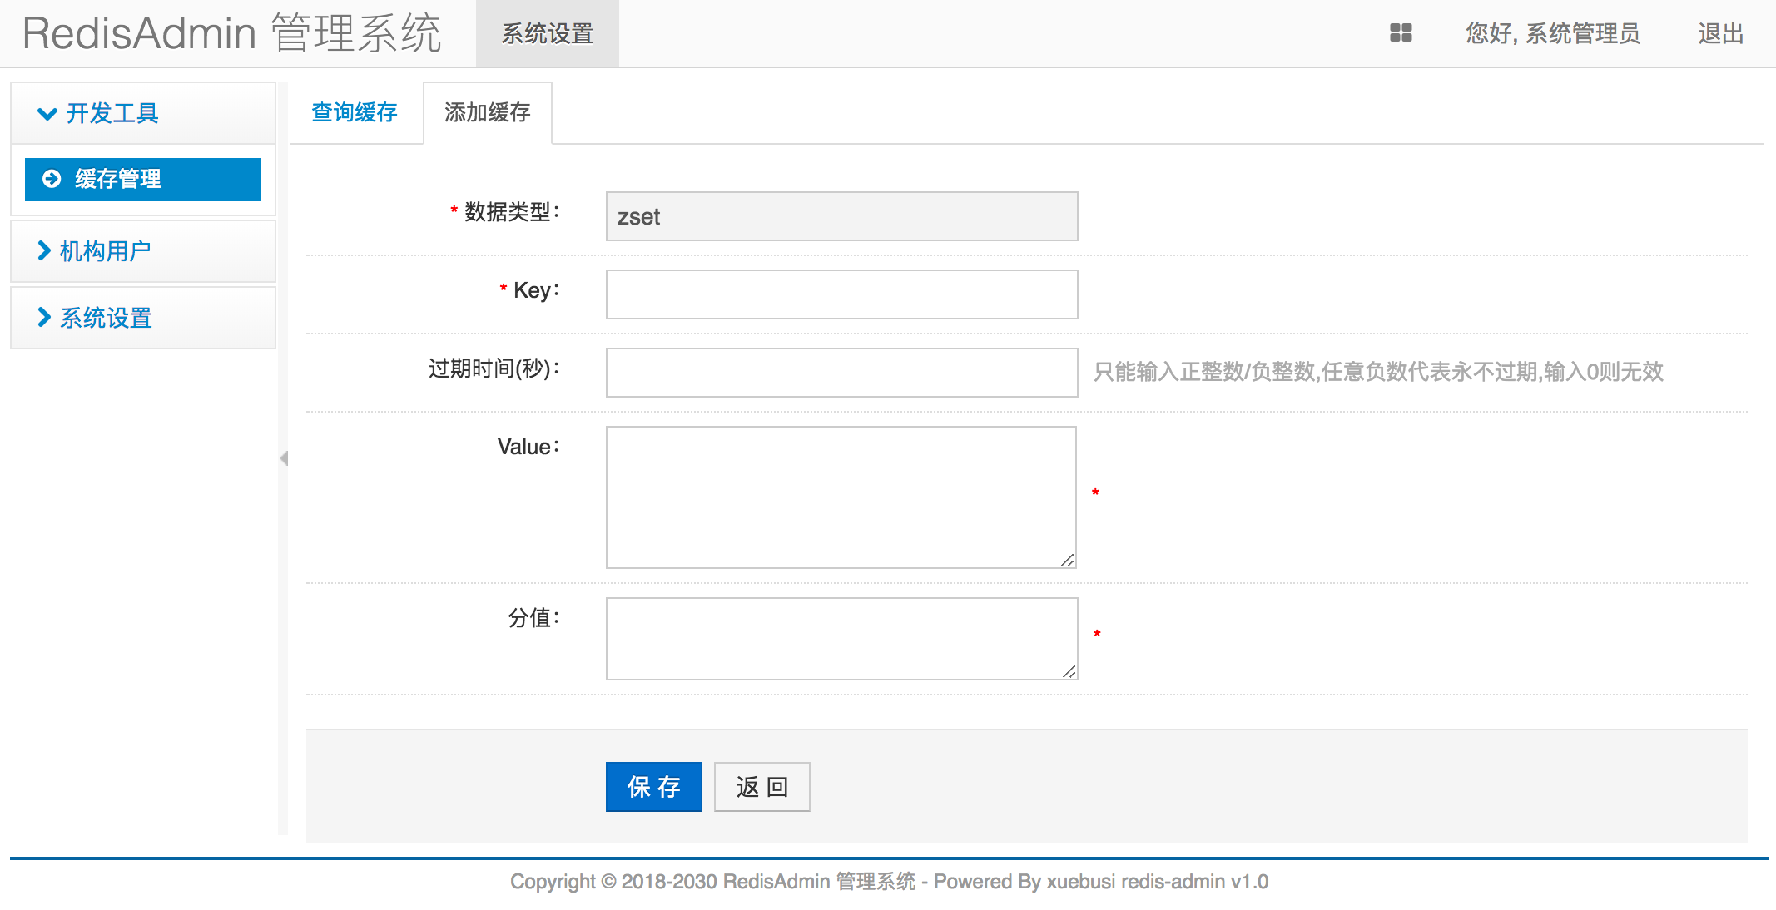This screenshot has width=1776, height=910.
Task: Open 缓存管理 in the sidebar
Action: [143, 180]
